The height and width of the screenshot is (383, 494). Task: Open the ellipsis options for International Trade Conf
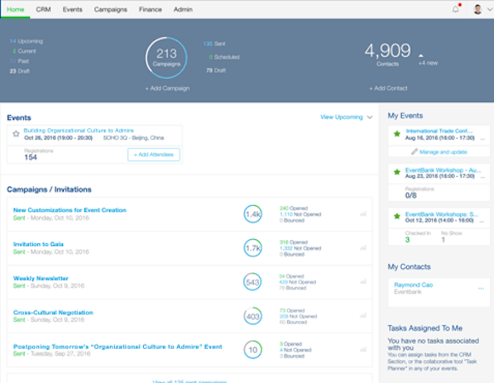point(482,139)
